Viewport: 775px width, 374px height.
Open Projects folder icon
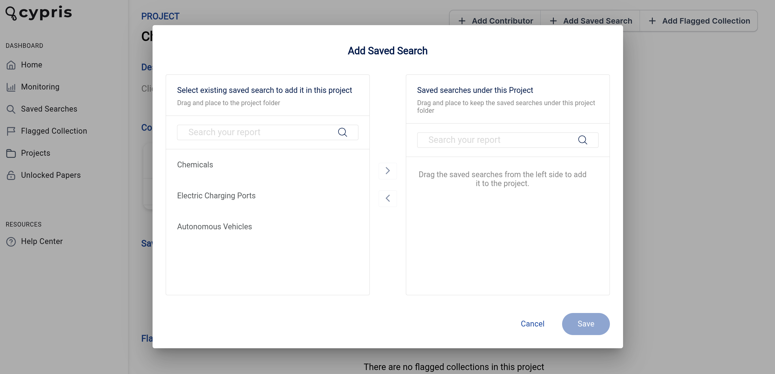click(11, 153)
